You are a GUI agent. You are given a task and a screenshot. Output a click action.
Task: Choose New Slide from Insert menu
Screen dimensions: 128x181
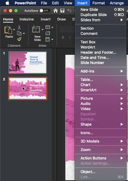click(101, 10)
